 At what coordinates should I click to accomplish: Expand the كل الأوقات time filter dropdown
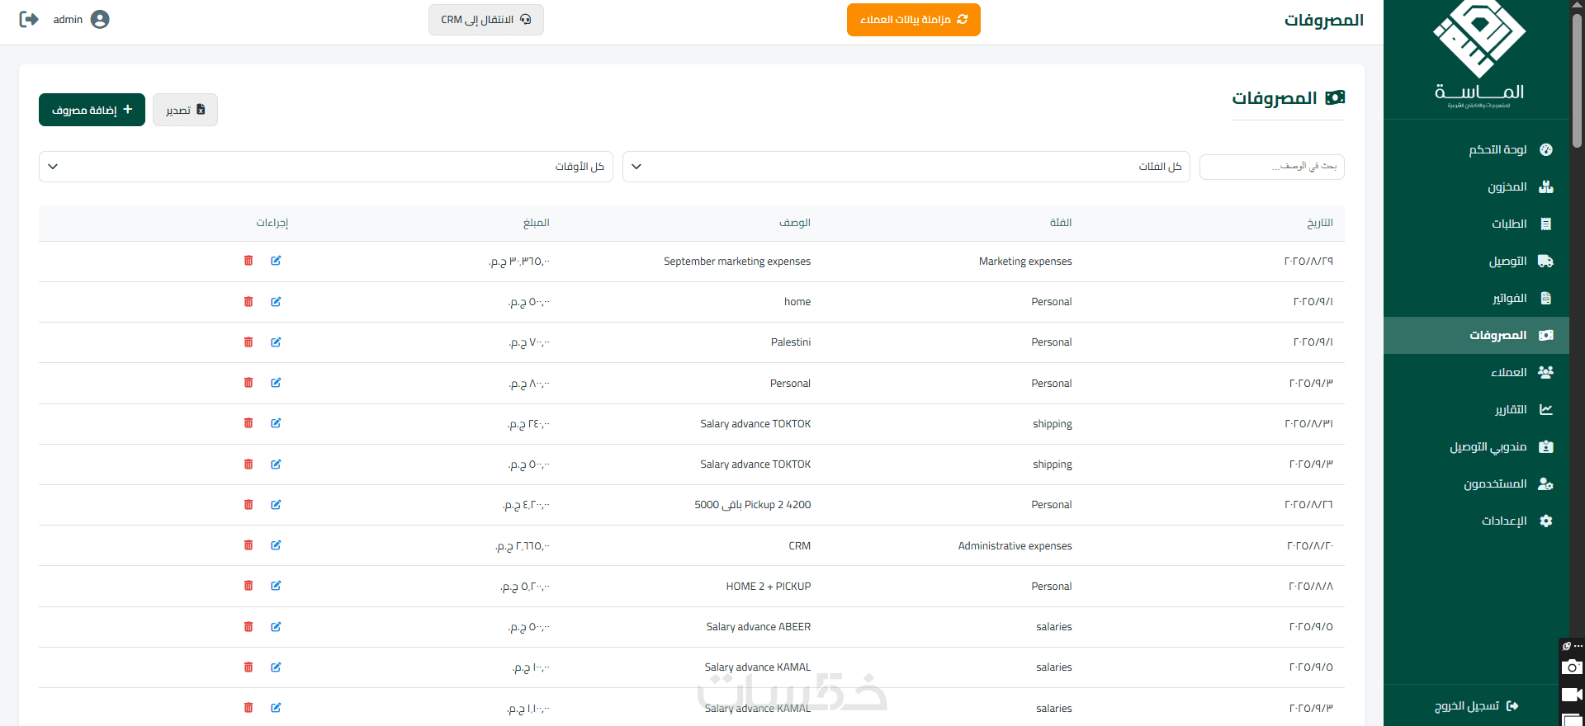pos(326,167)
